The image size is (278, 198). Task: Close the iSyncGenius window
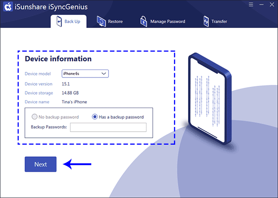pyautogui.click(x=272, y=5)
